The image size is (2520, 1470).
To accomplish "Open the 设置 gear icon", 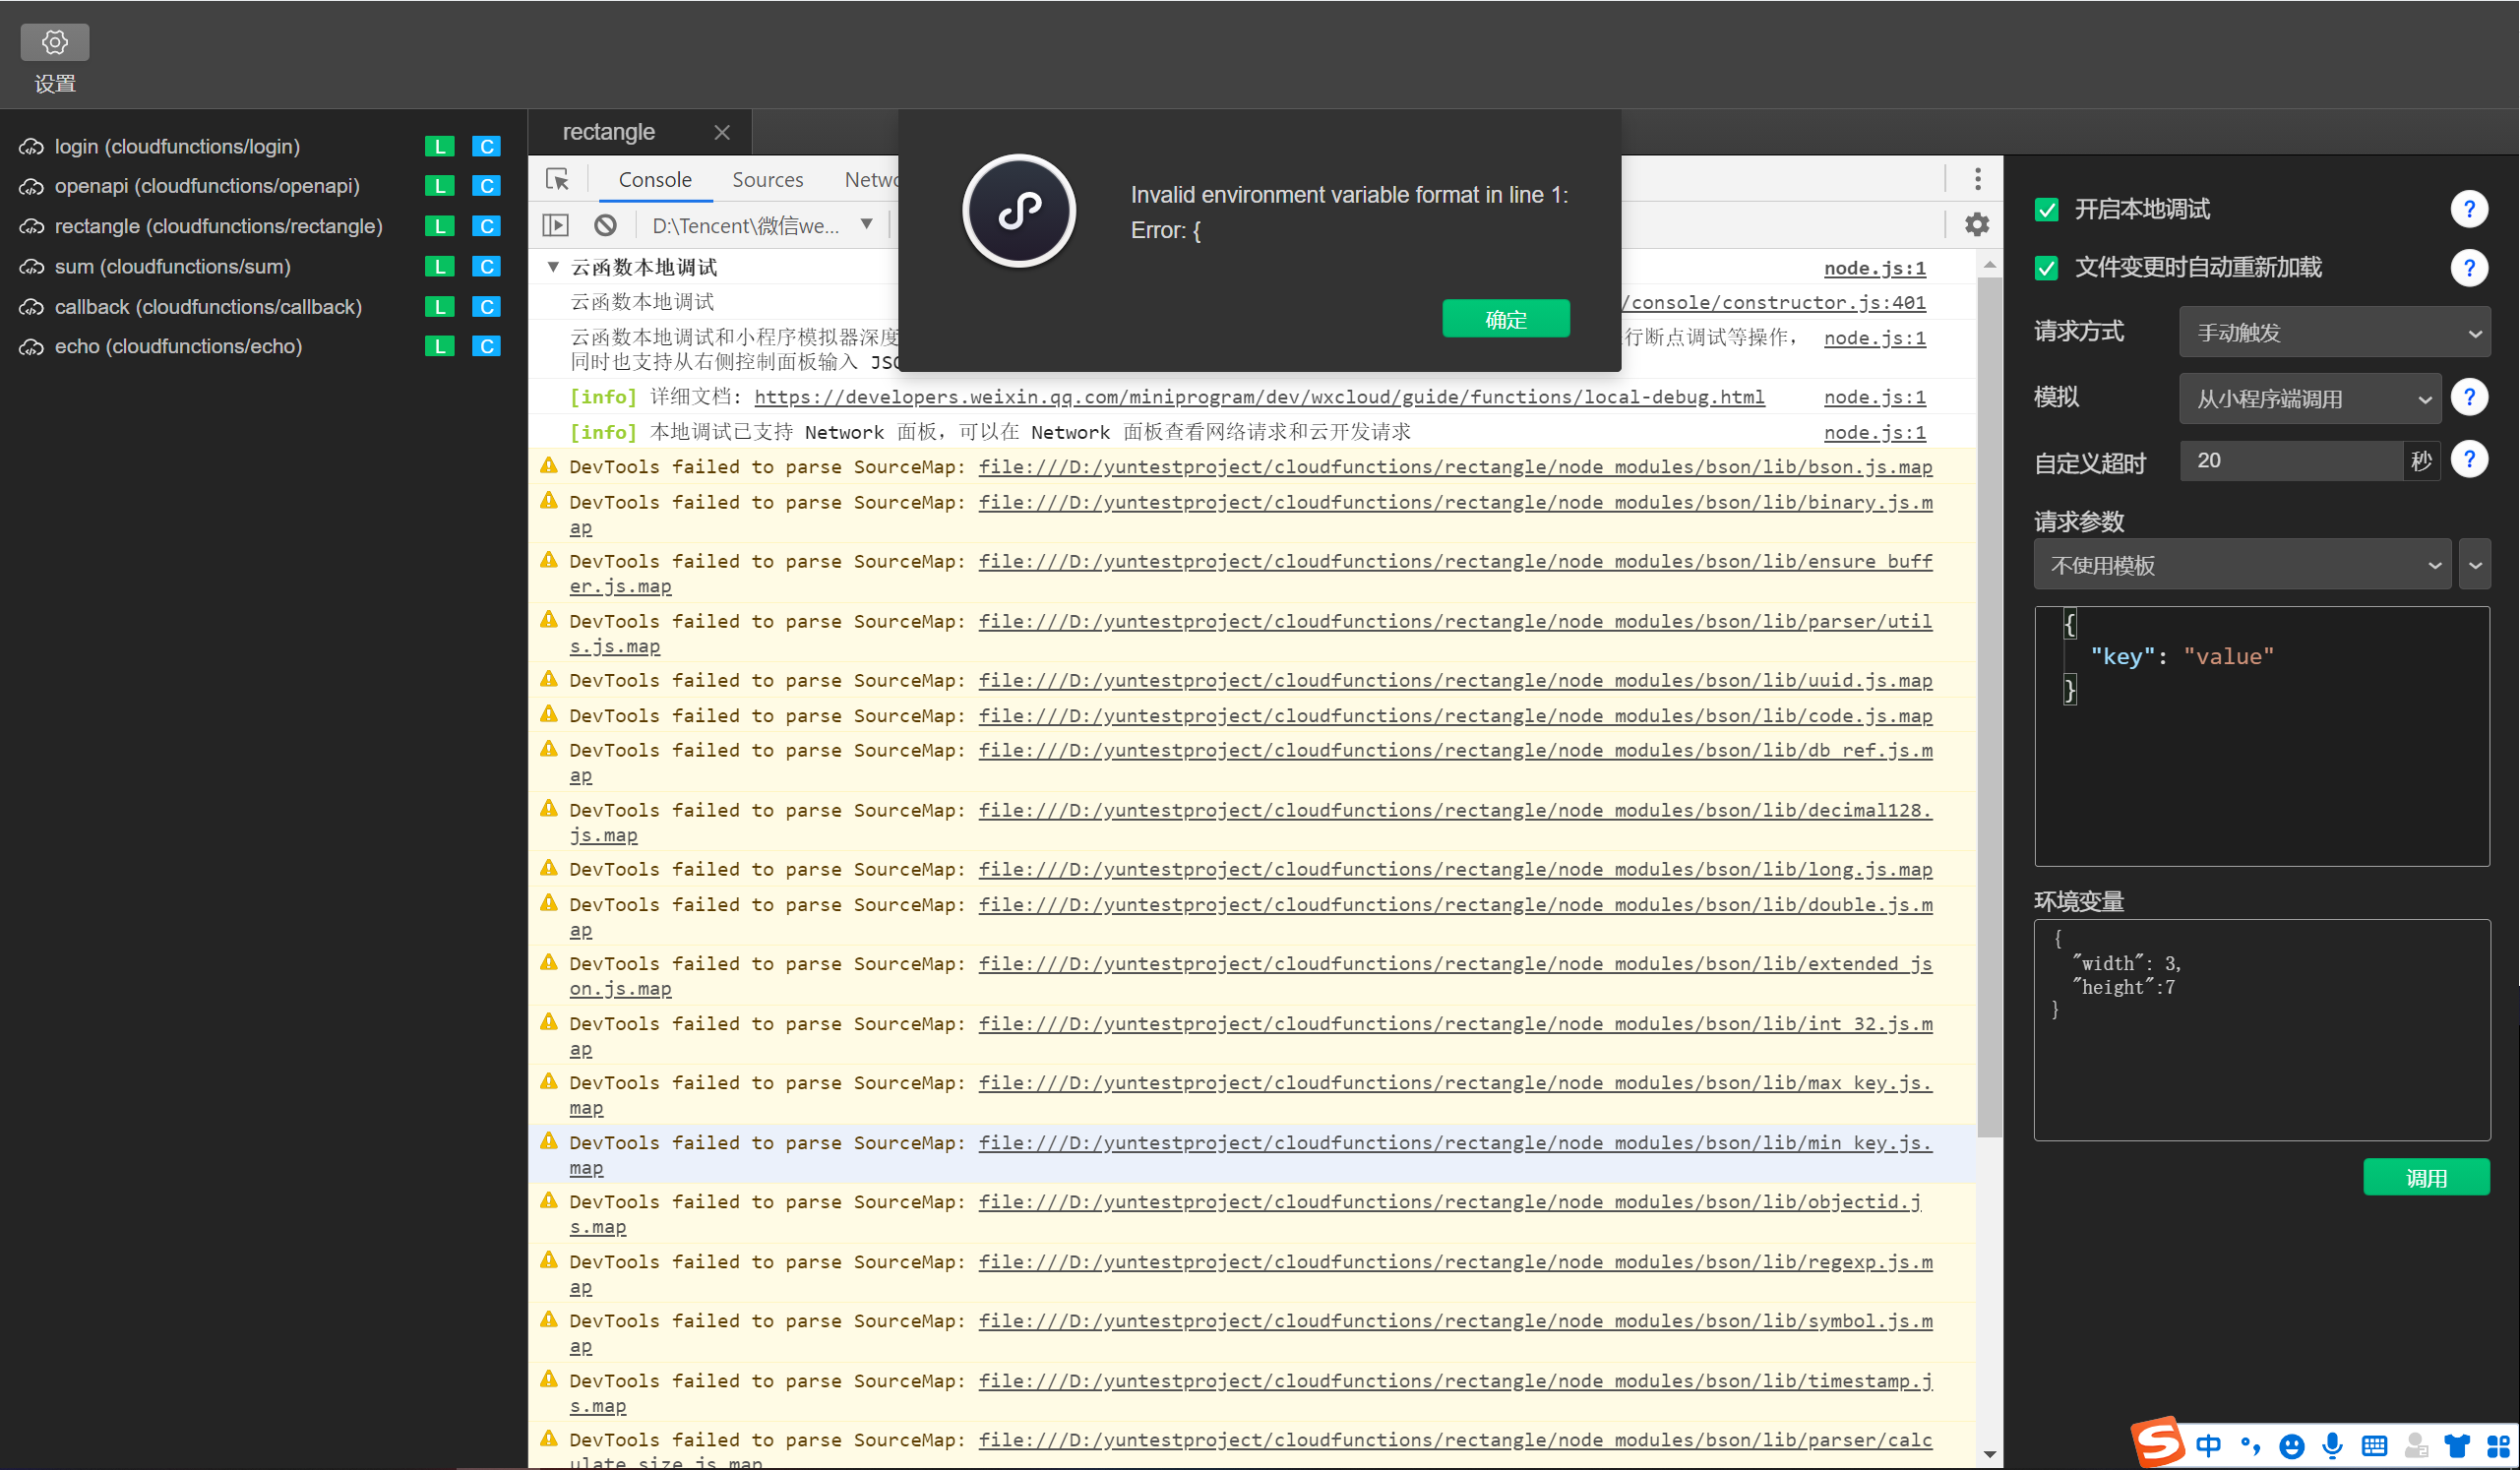I will (x=55, y=42).
